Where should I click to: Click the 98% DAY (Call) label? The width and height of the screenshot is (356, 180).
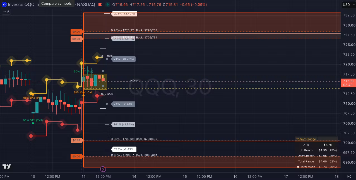[83, 92]
